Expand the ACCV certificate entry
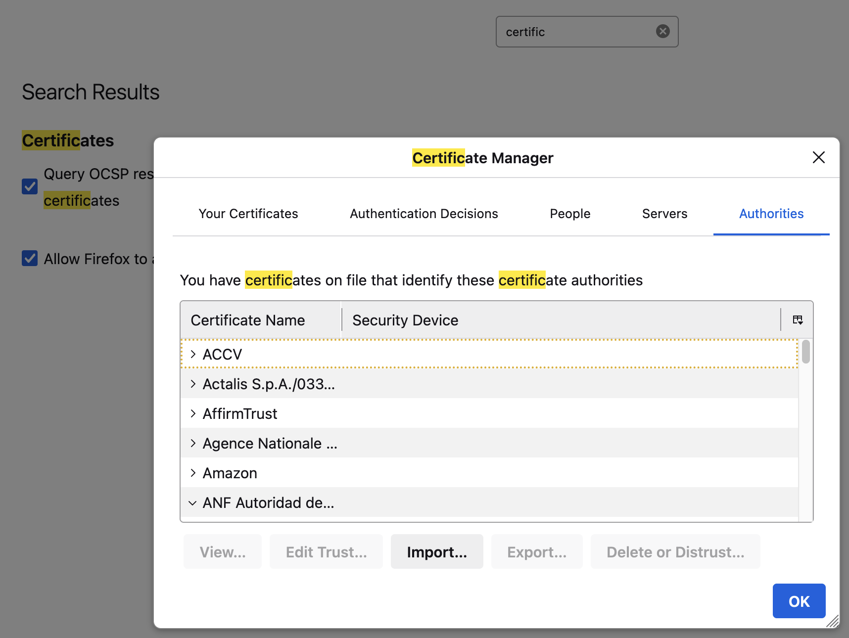This screenshot has width=849, height=638. [x=192, y=354]
